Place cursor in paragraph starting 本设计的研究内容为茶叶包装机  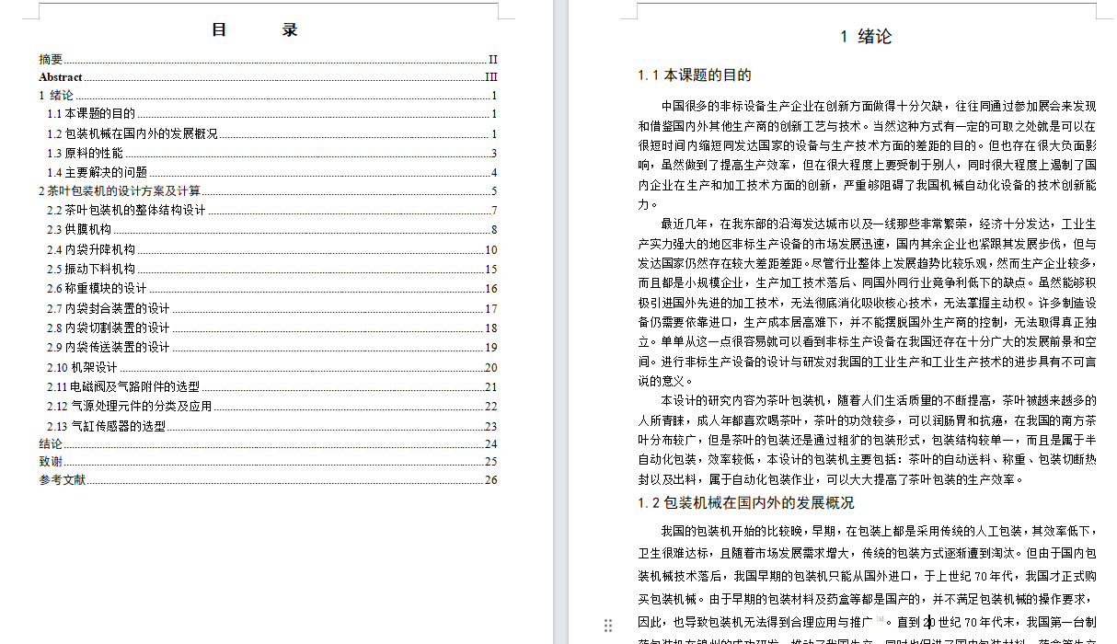pyautogui.click(x=867, y=440)
